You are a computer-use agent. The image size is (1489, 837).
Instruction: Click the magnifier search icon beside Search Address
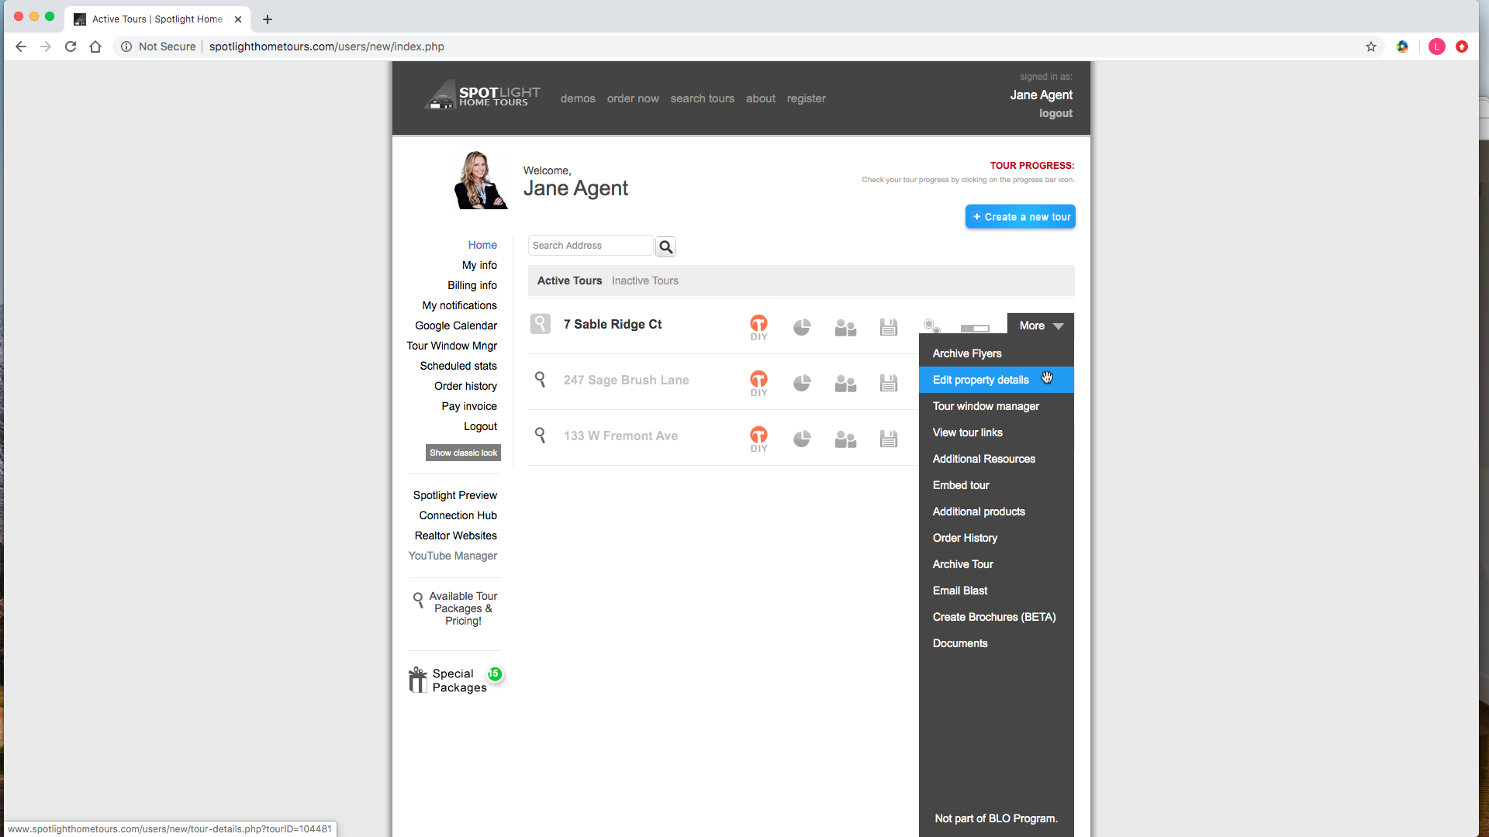[665, 246]
